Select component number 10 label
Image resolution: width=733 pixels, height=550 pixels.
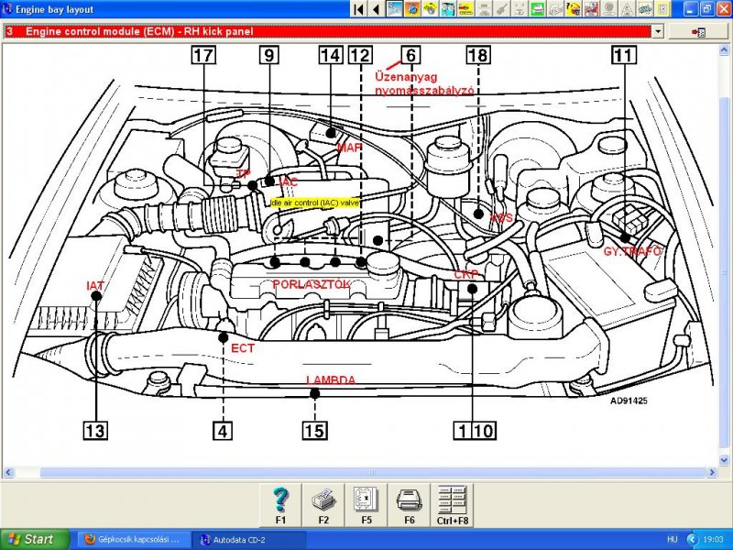(485, 430)
